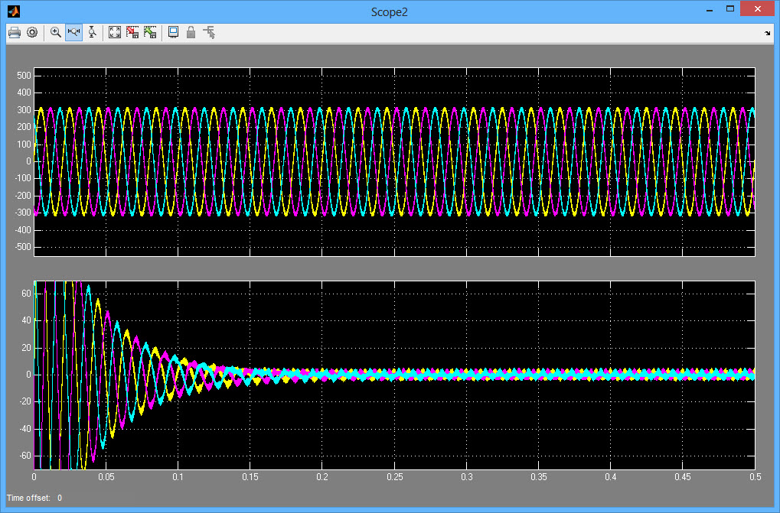Click inside the lower decaying current plot

point(394,375)
